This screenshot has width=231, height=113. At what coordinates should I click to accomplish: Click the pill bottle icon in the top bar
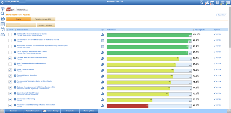coord(217,3)
